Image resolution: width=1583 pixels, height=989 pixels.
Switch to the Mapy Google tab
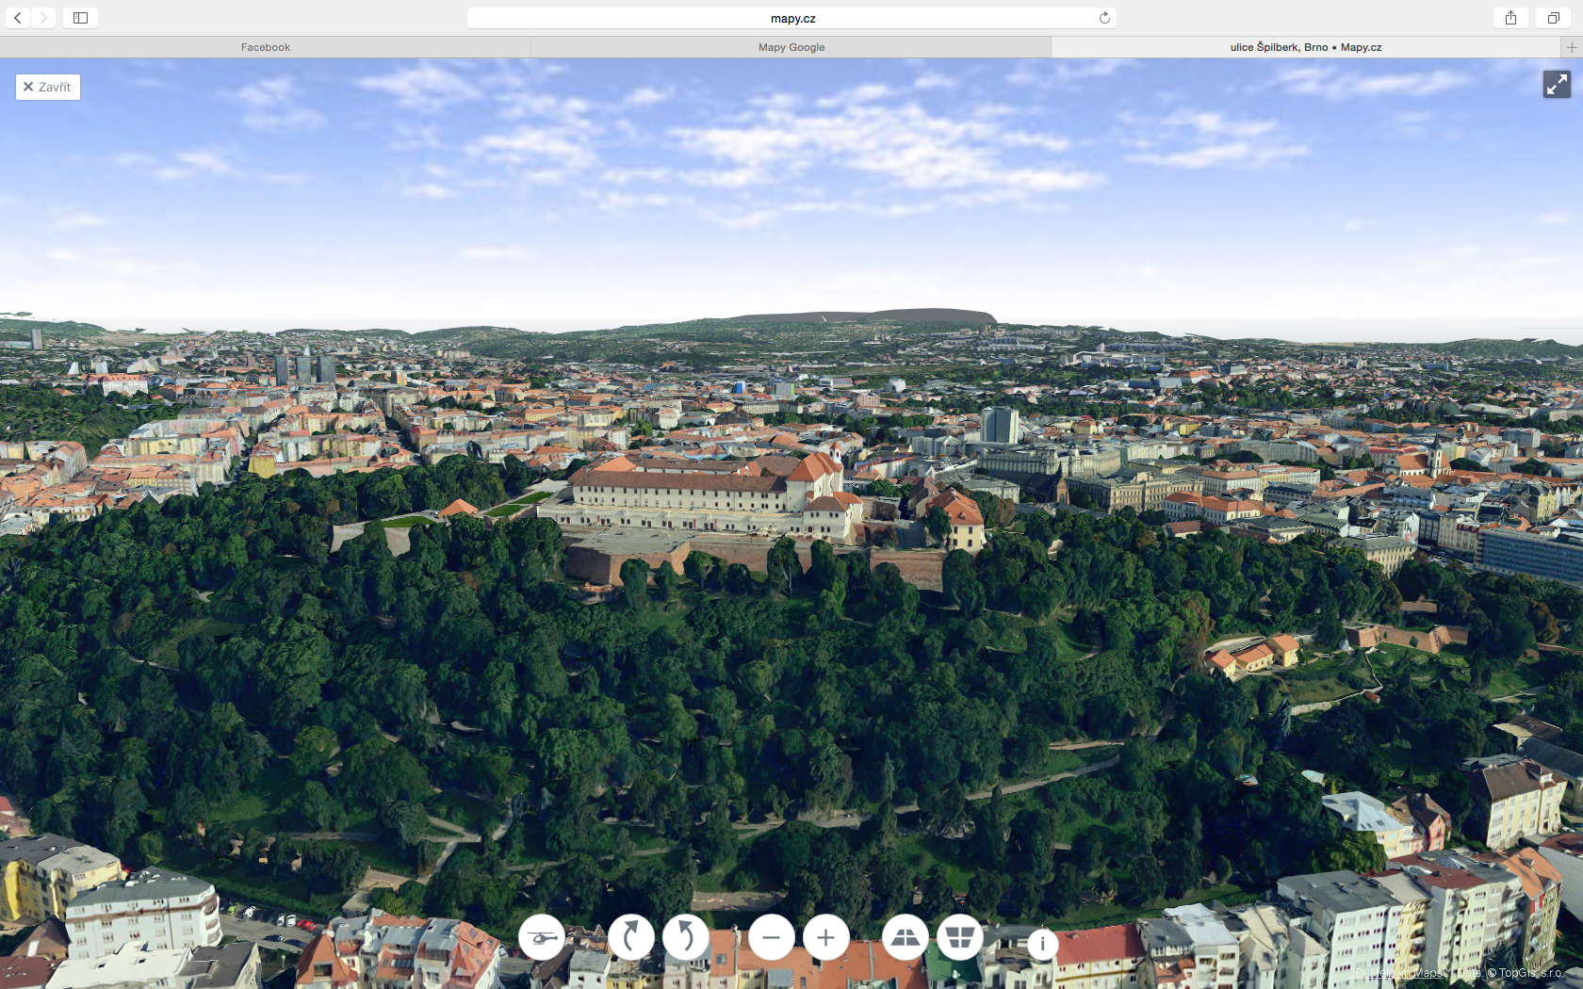point(791,47)
